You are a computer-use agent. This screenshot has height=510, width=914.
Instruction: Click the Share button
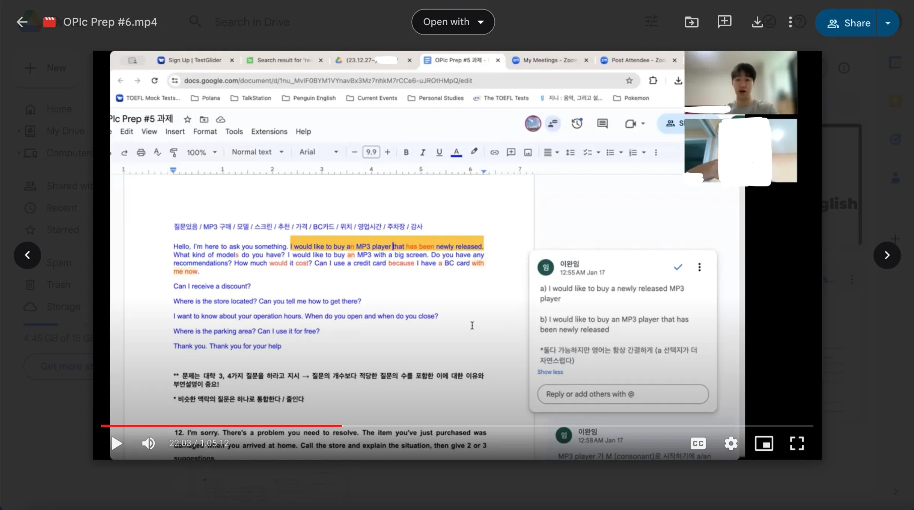point(848,23)
